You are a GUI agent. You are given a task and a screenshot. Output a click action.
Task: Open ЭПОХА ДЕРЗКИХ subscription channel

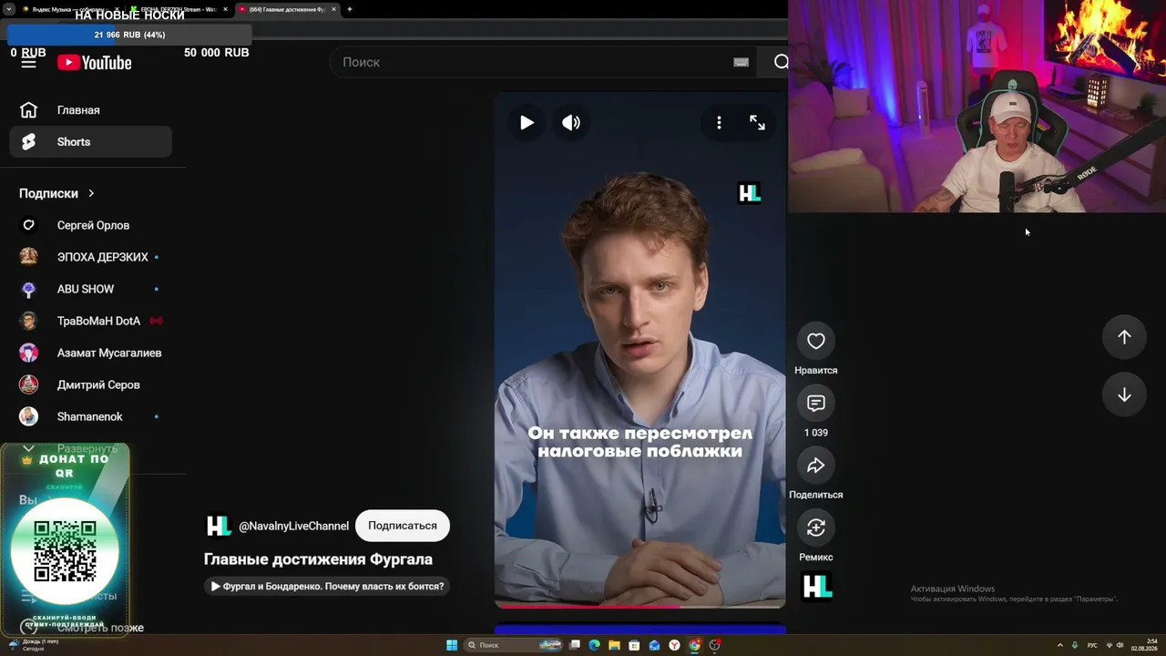90,257
